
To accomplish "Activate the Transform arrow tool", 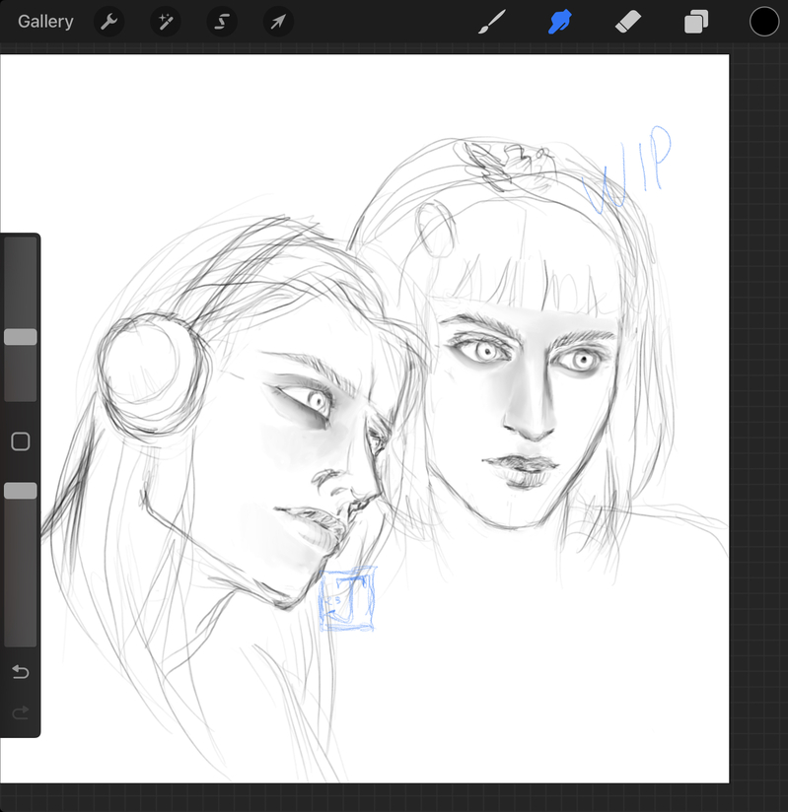I will 278,22.
